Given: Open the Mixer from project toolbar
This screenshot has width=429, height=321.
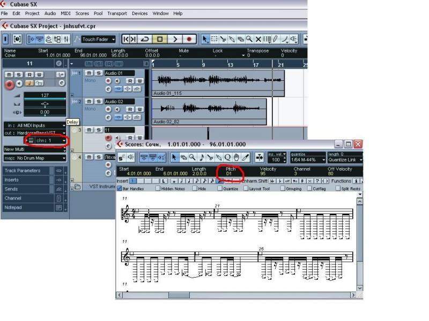Looking at the screenshot, I should coord(66,39).
